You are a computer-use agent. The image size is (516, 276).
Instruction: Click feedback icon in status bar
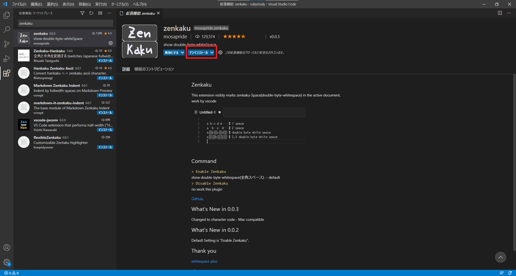coord(501,273)
